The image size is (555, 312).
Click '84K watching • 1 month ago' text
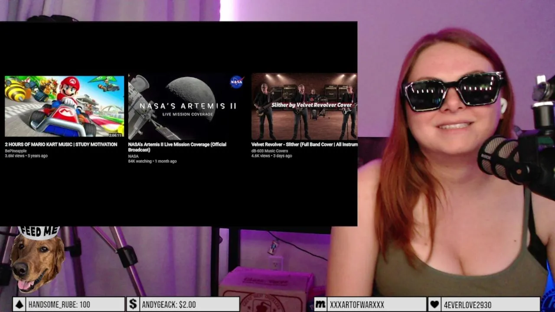click(x=152, y=161)
